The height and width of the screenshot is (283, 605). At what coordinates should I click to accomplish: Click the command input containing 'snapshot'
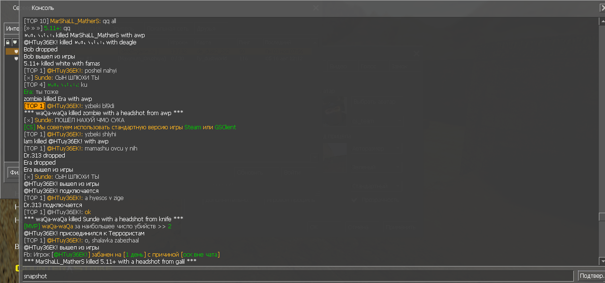click(298, 276)
